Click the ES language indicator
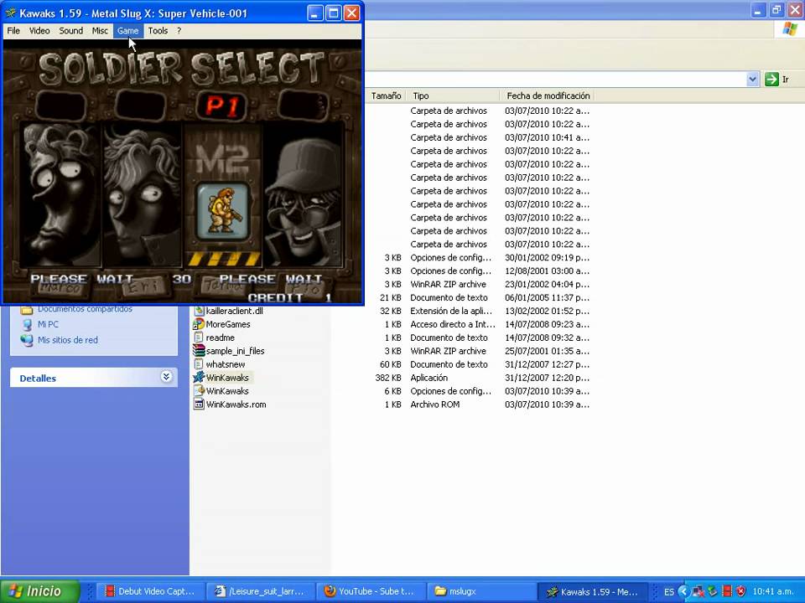This screenshot has width=805, height=603. coord(669,592)
